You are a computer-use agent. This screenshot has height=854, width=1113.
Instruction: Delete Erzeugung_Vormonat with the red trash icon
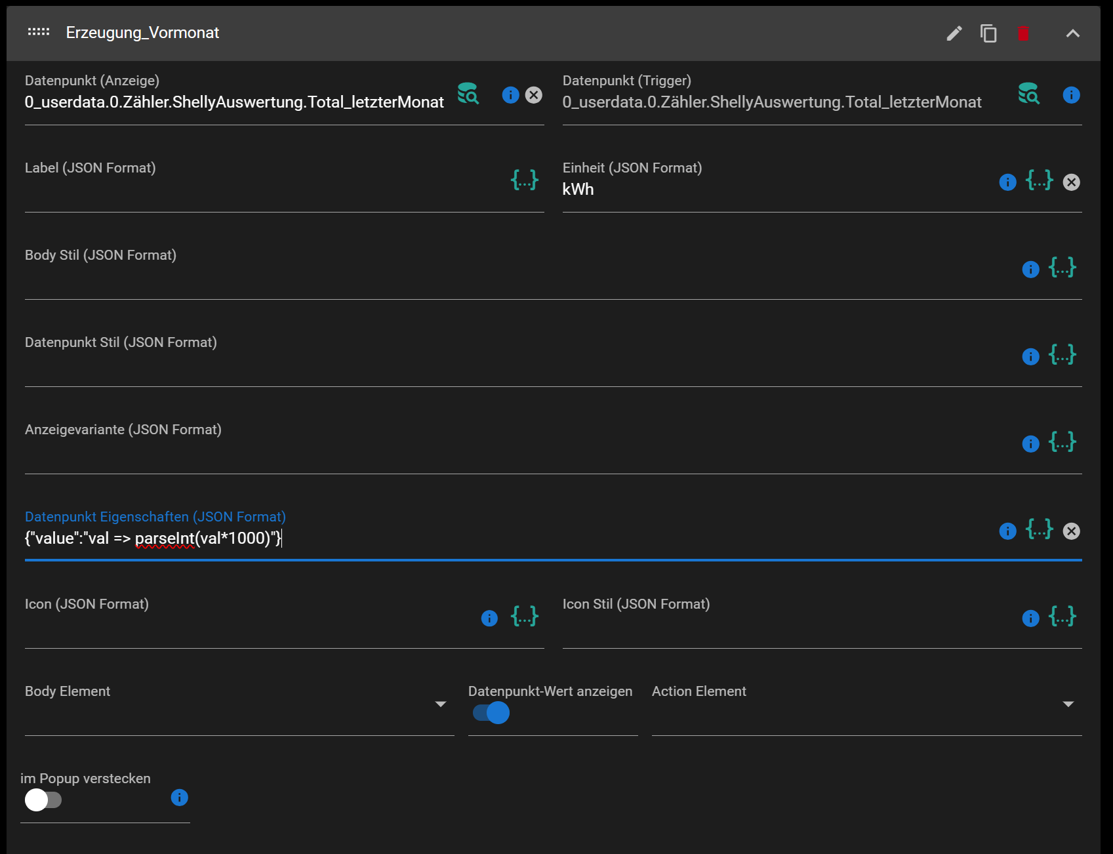1023,33
